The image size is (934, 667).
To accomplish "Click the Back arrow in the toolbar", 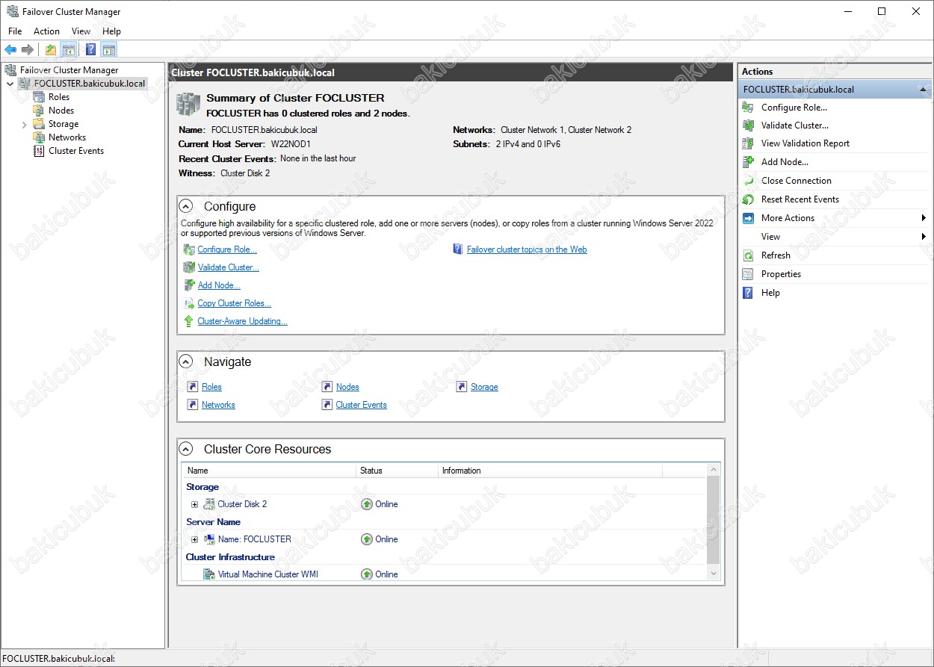I will pyautogui.click(x=10, y=50).
